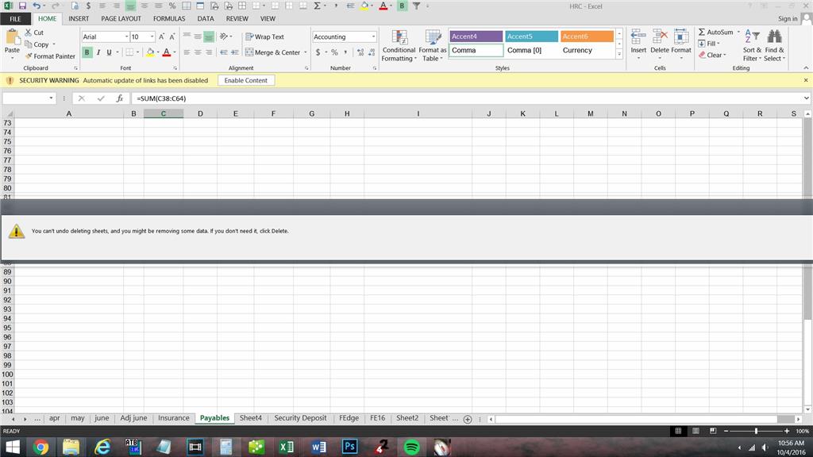813x457 pixels.
Task: Open the FILE tab
Action: (x=16, y=19)
